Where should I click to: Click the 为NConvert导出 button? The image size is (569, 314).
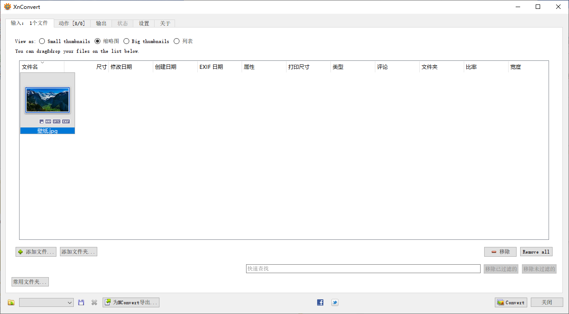coord(131,302)
